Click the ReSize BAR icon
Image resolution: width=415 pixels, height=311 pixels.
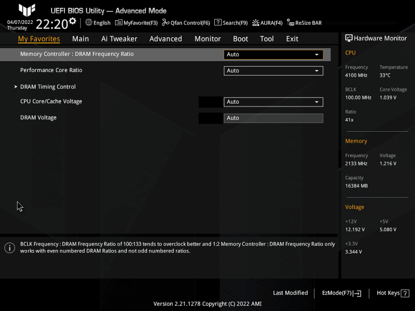[290, 23]
